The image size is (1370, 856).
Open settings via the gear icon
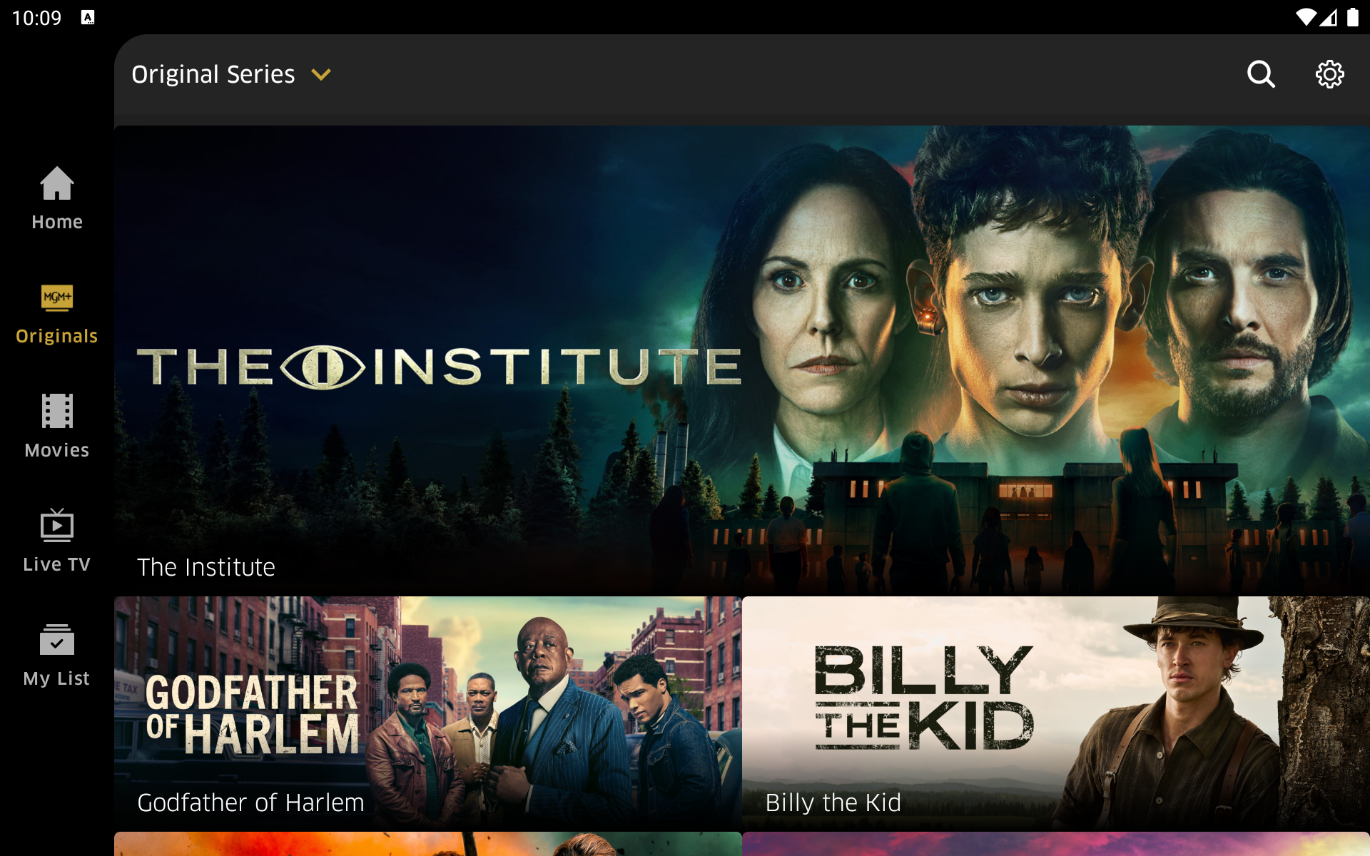[1329, 74]
